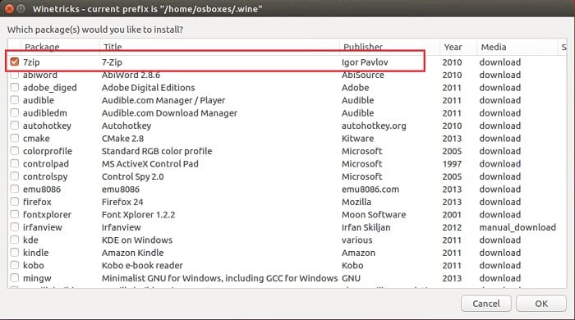Enable the colorprofile checkbox
The height and width of the screenshot is (320, 575).
pos(14,151)
